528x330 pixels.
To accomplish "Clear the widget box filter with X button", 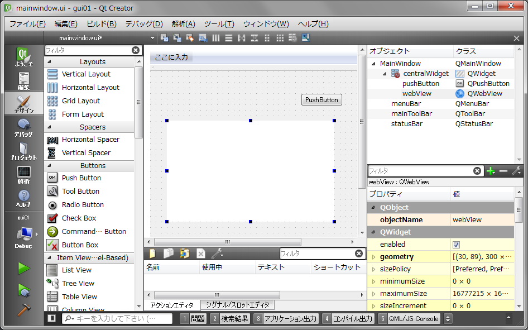I will pyautogui.click(x=135, y=50).
